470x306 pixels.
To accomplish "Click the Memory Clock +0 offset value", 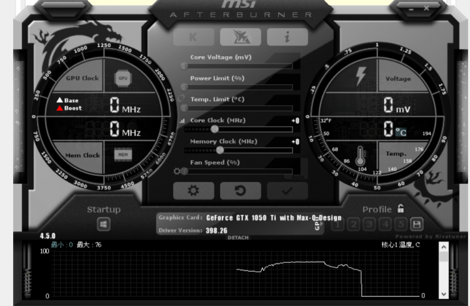I will click(x=295, y=142).
